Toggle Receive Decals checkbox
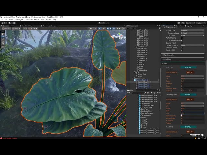 click(182, 48)
